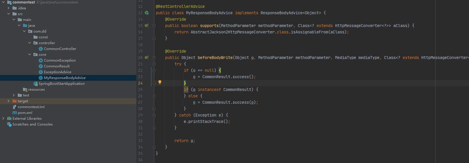Click the yellow intention light bulb
This screenshot has height=163, width=469.
click(160, 82)
